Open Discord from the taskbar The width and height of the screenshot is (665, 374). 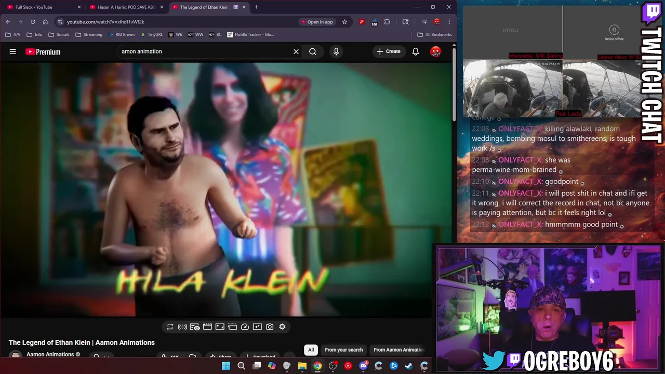click(x=363, y=366)
